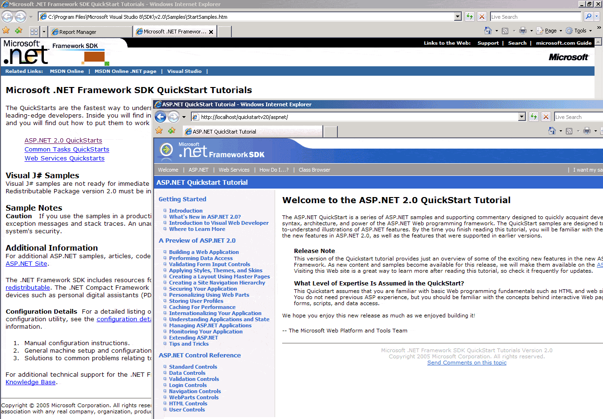Expand the localhost address bar dropdown

tap(522, 117)
